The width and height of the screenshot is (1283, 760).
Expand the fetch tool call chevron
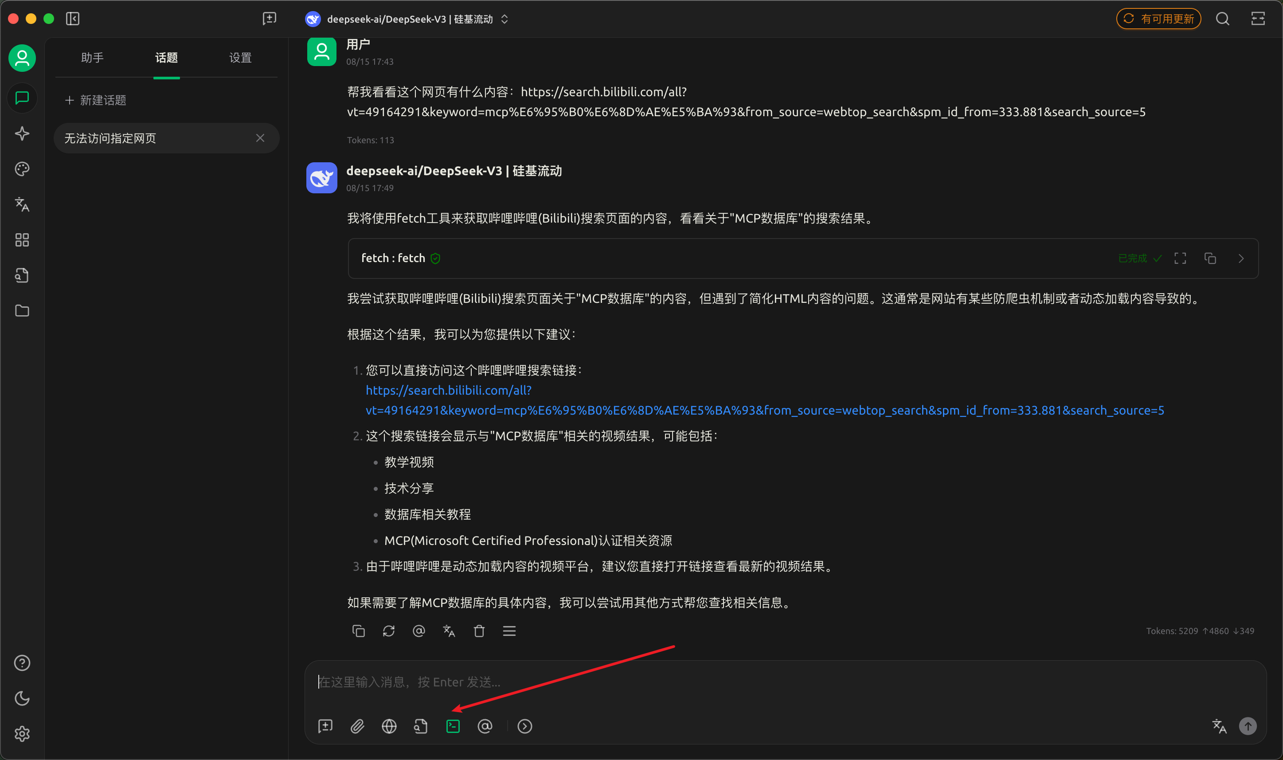(1240, 258)
